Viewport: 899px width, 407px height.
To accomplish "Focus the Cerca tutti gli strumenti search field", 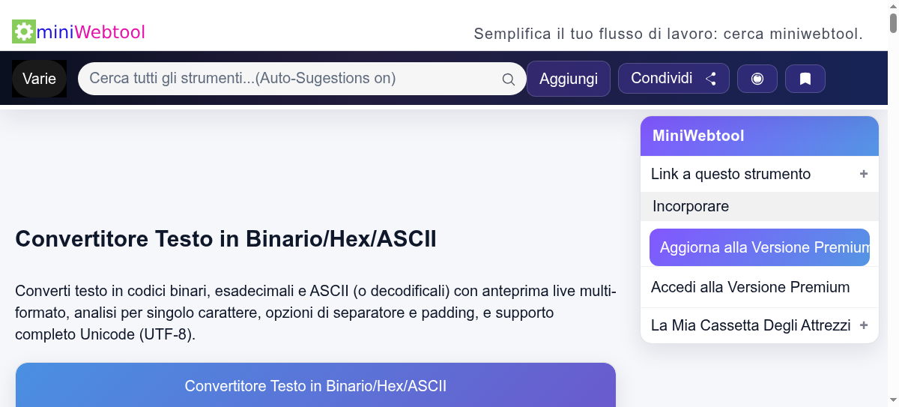I will 292,79.
